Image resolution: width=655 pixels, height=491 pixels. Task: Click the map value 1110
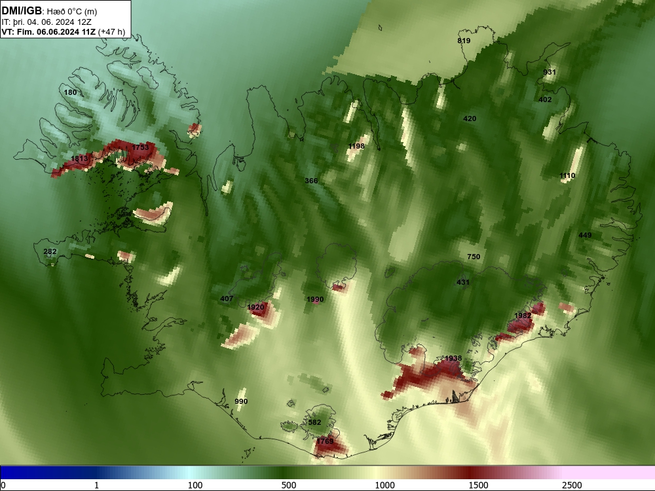tap(567, 175)
